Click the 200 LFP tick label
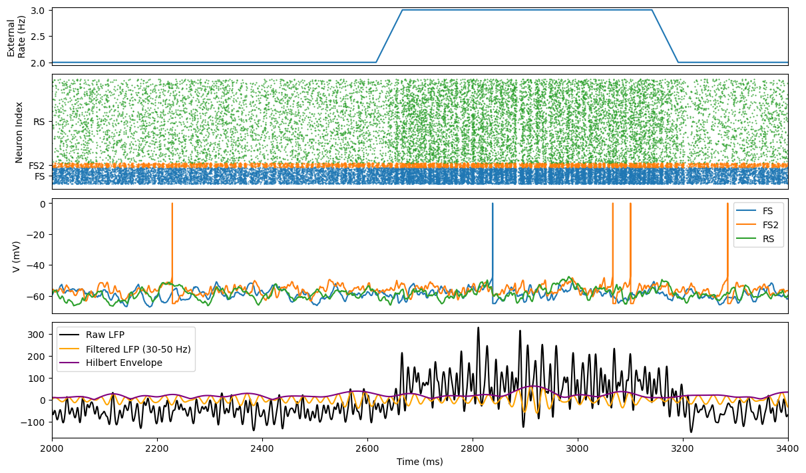 click(38, 357)
